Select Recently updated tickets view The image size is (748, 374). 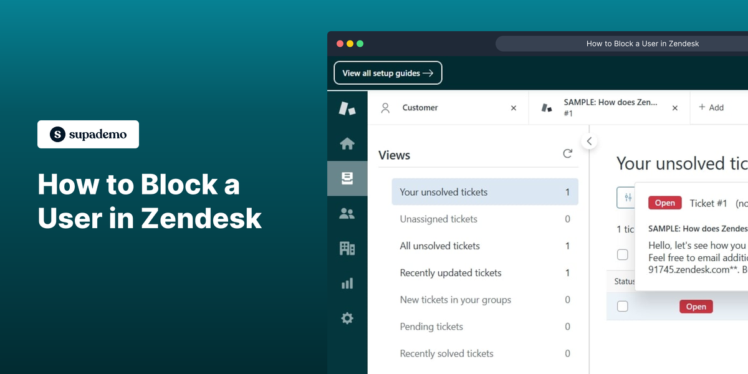point(485,272)
